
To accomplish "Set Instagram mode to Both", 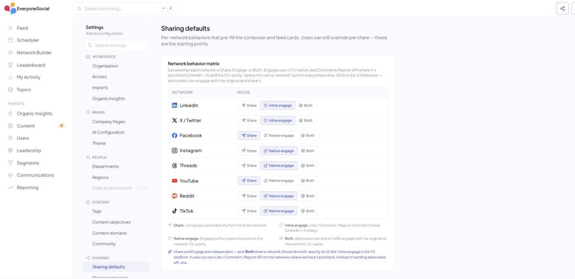I will pyautogui.click(x=308, y=151).
